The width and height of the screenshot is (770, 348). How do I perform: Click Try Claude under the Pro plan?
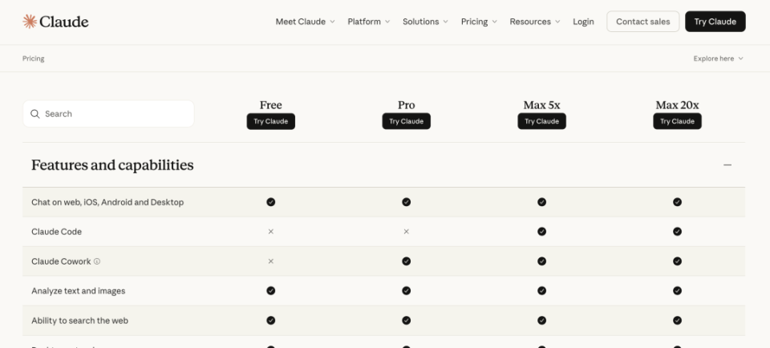(406, 121)
